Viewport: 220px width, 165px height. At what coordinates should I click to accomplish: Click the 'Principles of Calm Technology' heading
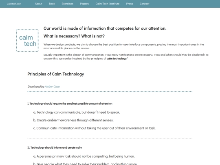56,74
